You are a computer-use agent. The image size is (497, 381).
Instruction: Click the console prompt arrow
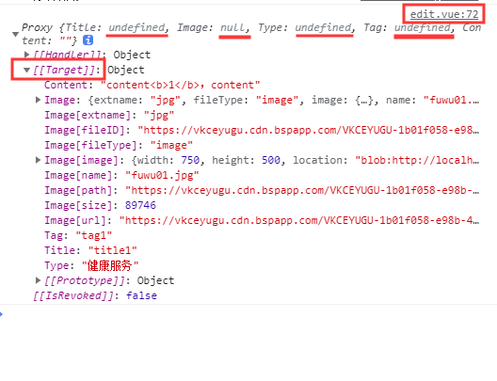click(2, 314)
